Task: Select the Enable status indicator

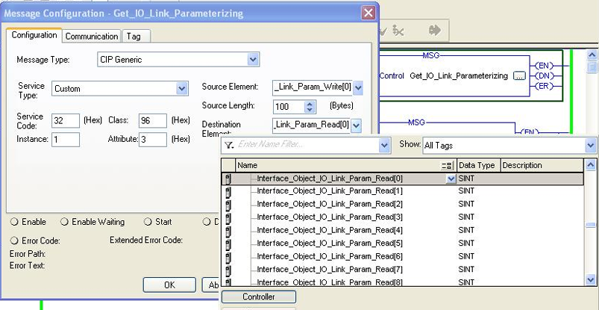Action: [x=15, y=222]
